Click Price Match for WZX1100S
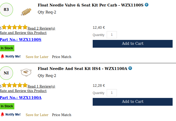 point(61,57)
